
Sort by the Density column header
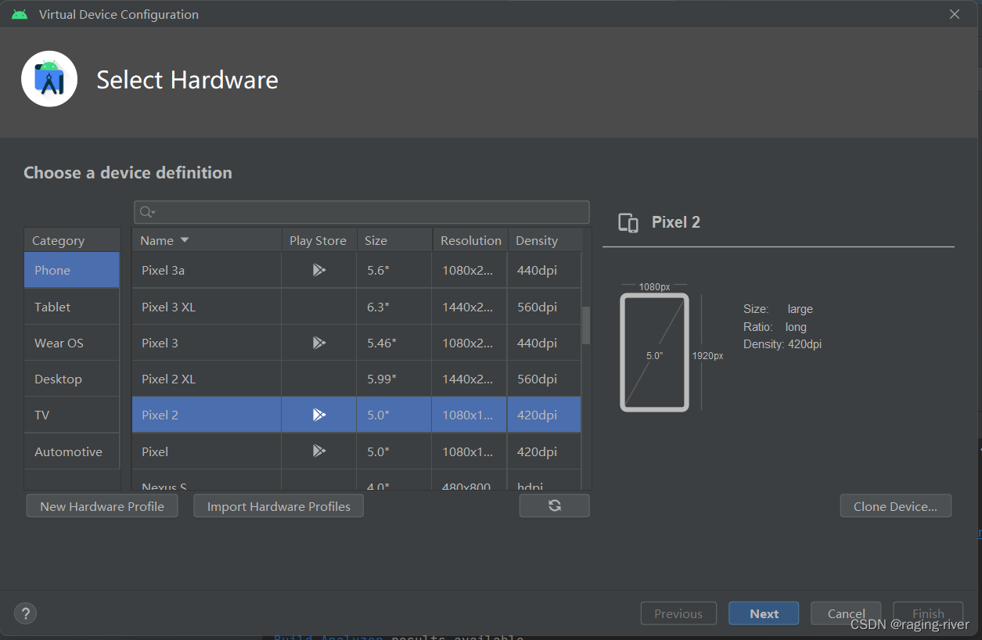(545, 240)
